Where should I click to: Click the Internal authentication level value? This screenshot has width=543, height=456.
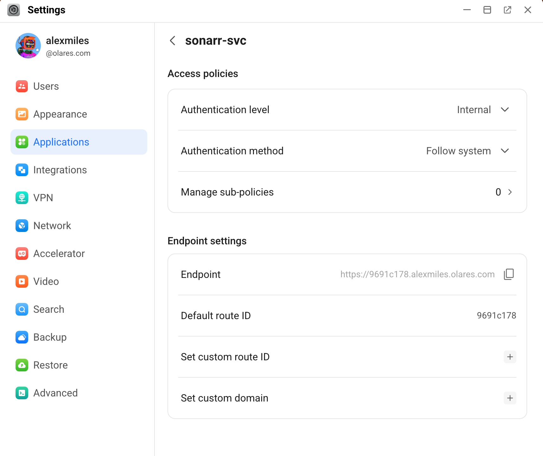(474, 110)
